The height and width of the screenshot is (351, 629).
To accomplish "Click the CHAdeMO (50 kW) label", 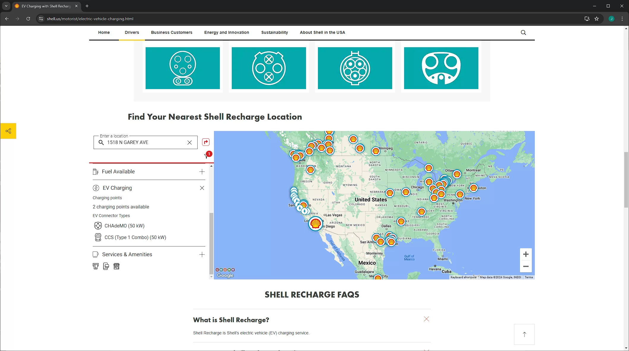I will coord(124,226).
